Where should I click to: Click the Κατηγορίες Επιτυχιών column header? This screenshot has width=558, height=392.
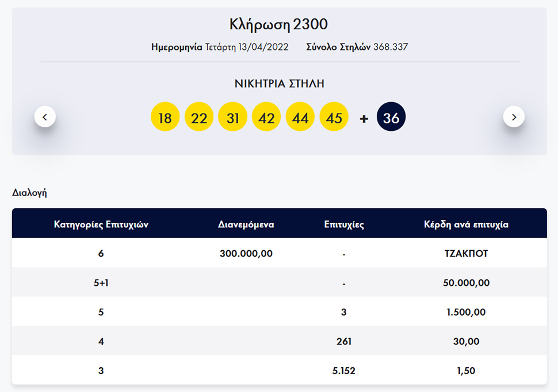tap(101, 224)
